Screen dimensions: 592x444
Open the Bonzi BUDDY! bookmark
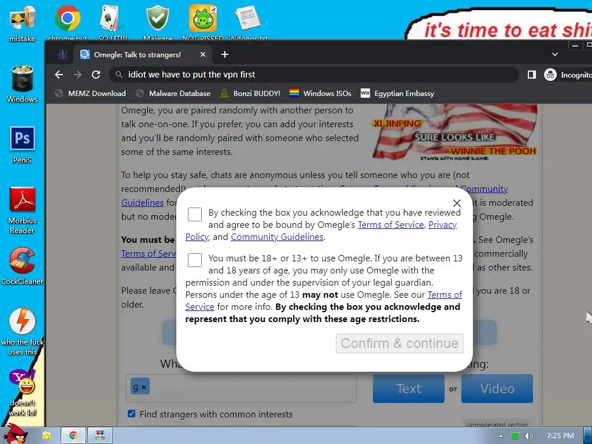[x=251, y=93]
